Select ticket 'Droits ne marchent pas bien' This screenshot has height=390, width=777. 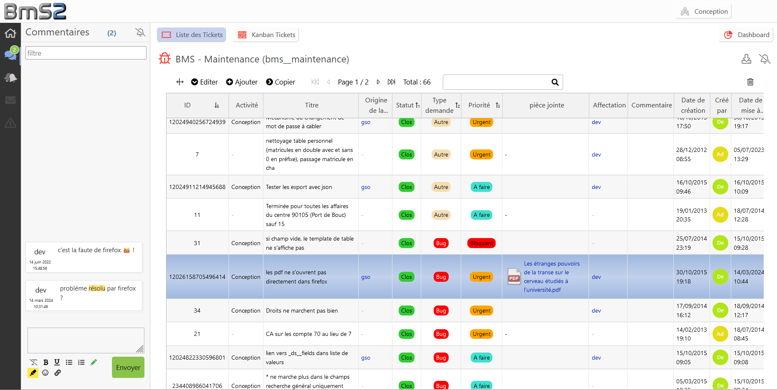tap(302, 311)
